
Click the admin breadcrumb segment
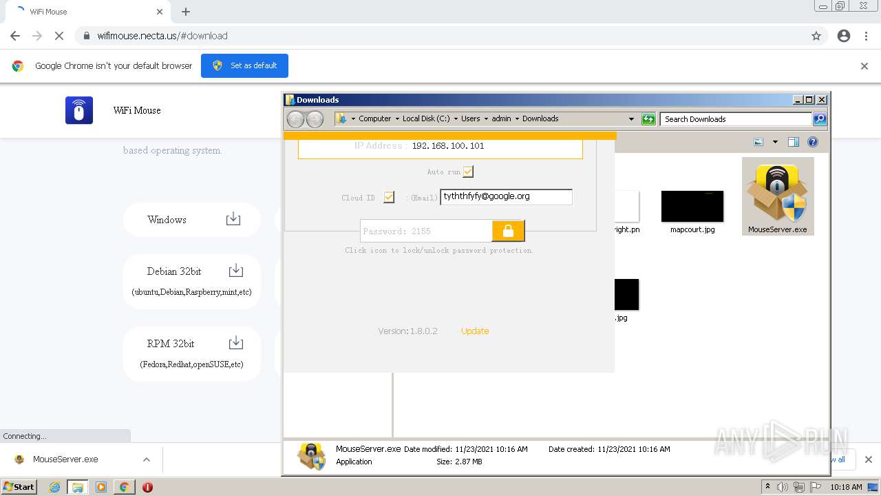point(501,118)
